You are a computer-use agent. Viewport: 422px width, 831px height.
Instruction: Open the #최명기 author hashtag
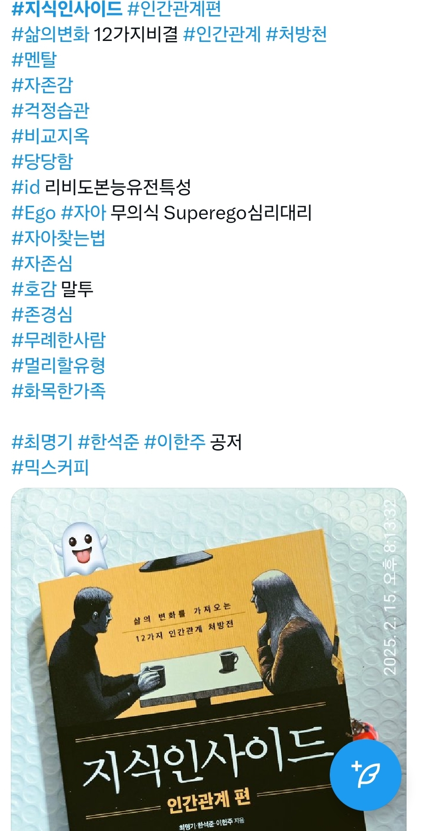(x=42, y=442)
